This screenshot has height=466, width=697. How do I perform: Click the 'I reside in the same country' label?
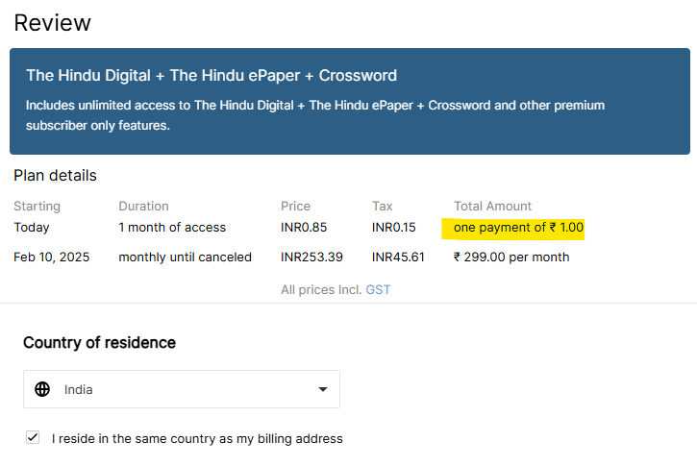(197, 439)
